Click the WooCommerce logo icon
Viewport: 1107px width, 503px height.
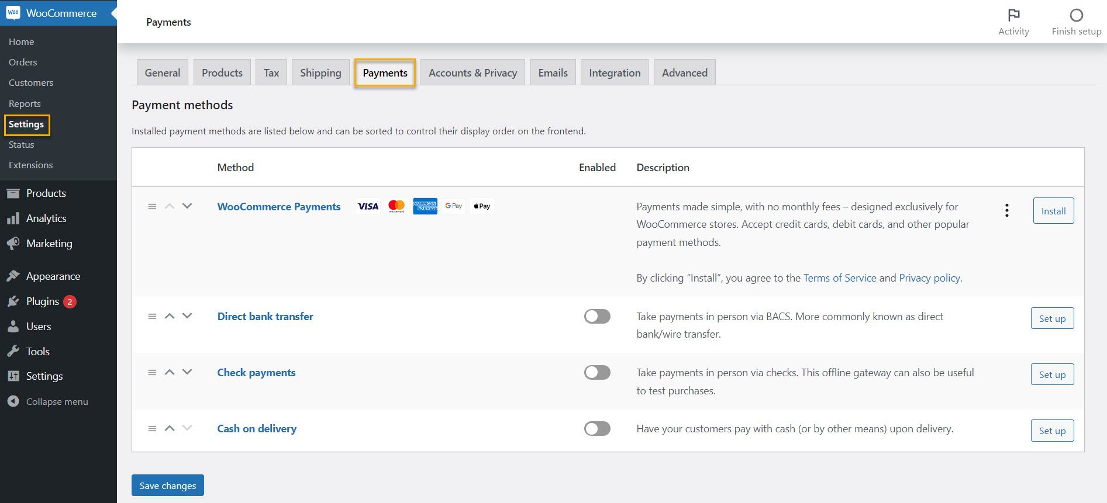click(x=13, y=13)
